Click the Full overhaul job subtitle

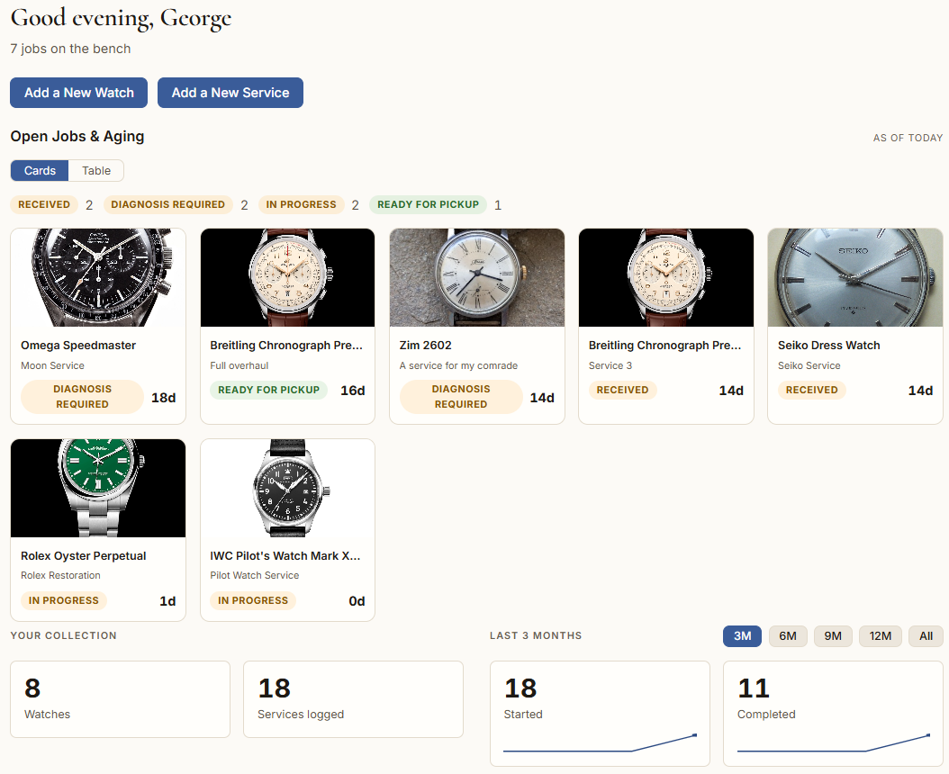pyautogui.click(x=240, y=365)
